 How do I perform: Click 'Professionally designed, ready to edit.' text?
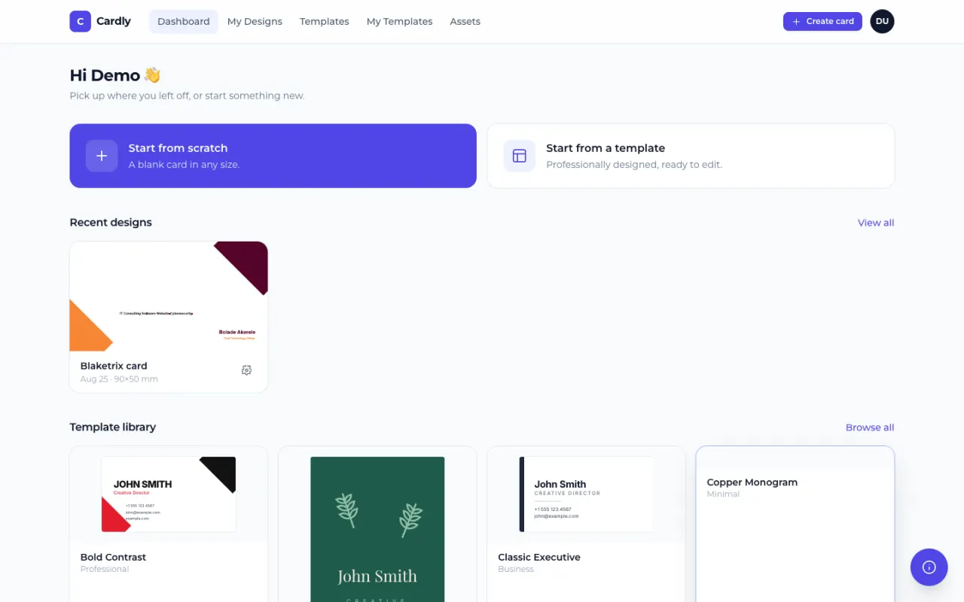(x=634, y=165)
